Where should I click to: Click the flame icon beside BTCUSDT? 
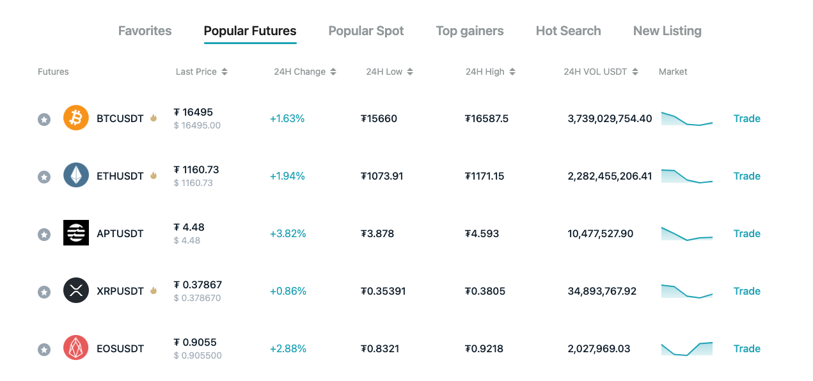[154, 118]
